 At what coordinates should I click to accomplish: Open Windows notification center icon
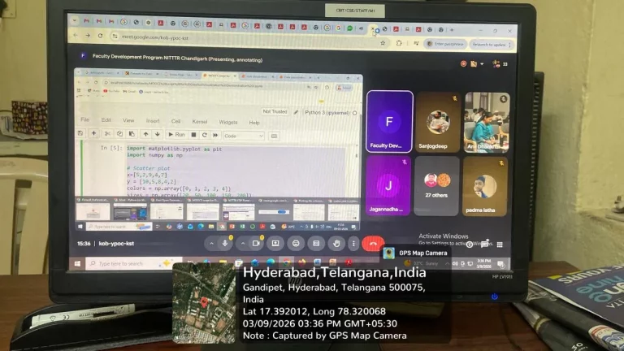500,263
